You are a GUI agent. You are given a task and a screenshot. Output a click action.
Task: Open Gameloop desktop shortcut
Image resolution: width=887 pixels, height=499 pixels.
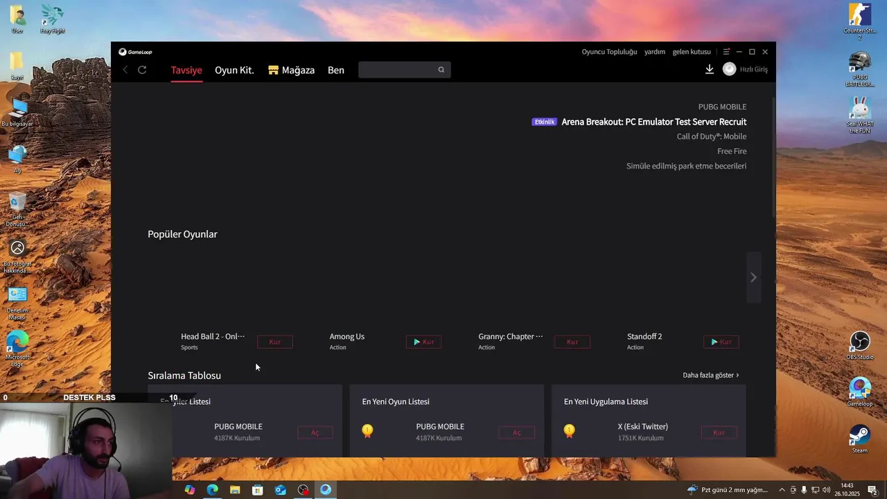coord(860,392)
